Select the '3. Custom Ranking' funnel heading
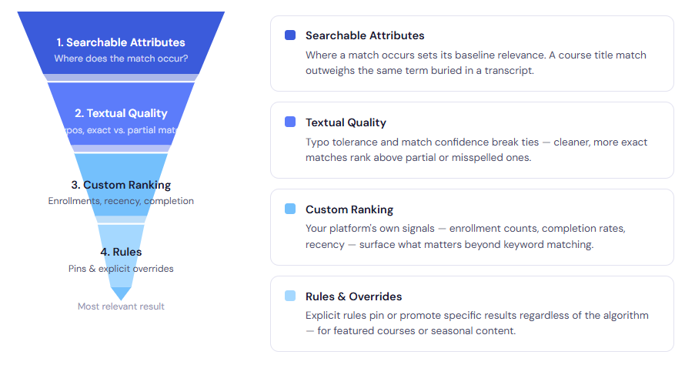Screen dimensions: 685x365 pyautogui.click(x=121, y=185)
